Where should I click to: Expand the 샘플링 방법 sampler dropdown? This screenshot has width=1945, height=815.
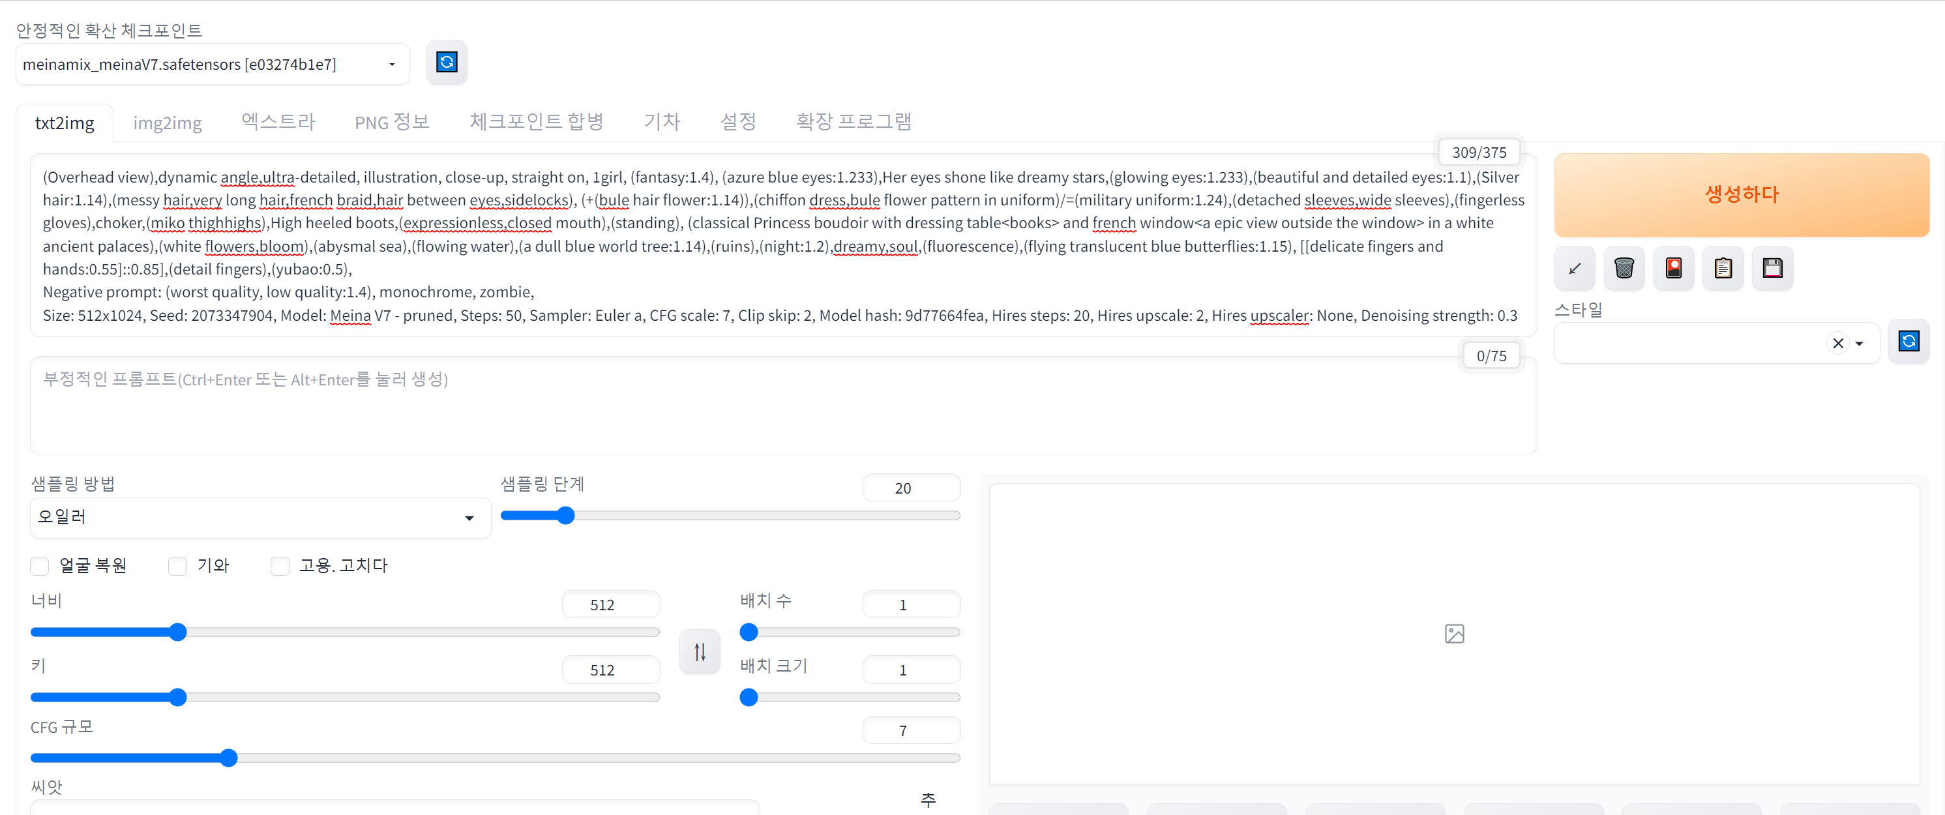point(469,518)
